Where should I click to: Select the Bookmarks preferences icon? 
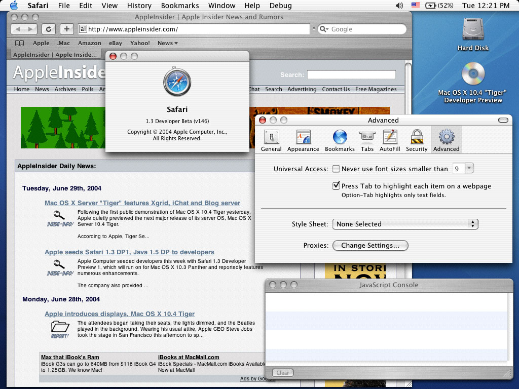(x=340, y=140)
